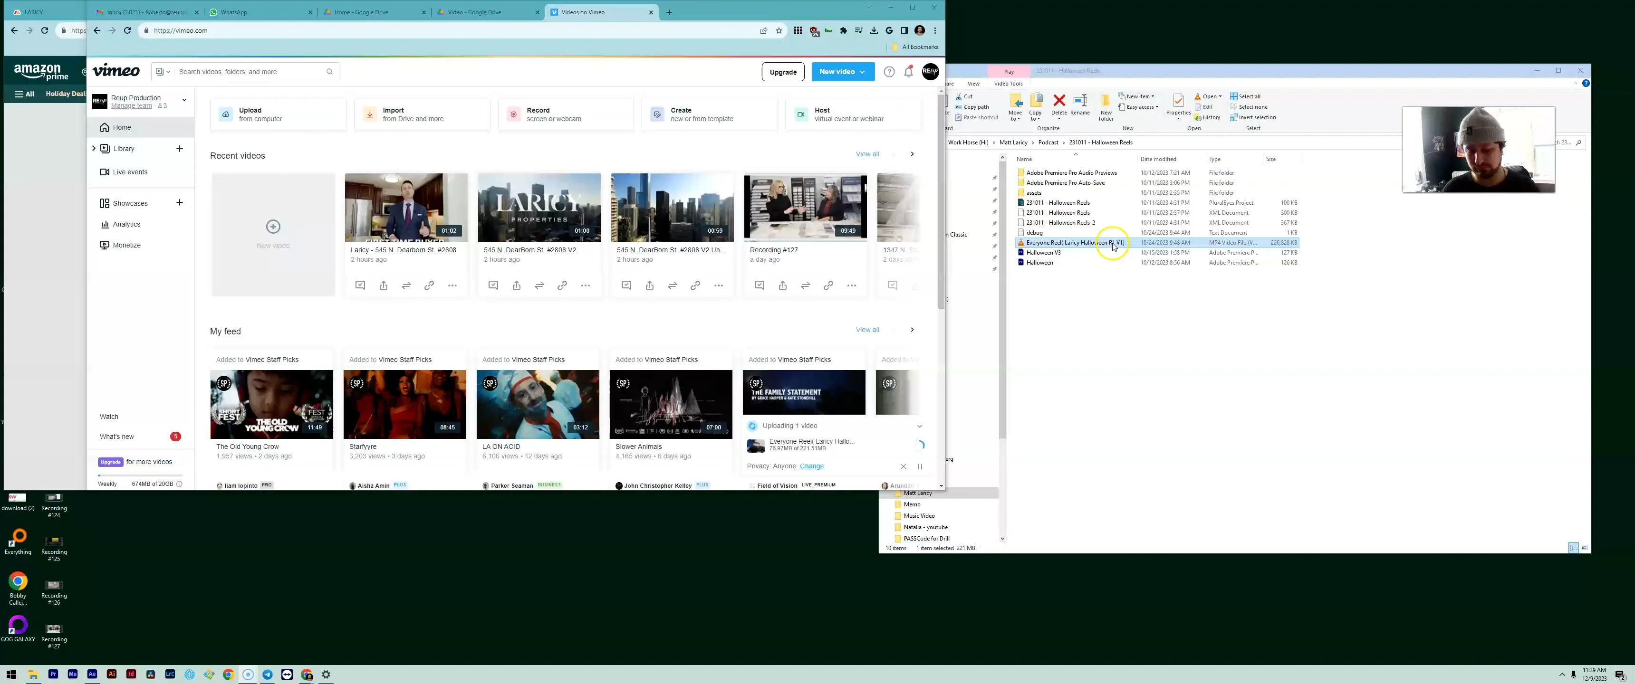This screenshot has width=1635, height=684.
Task: Select the debug text file in Explorer
Action: 1035,232
